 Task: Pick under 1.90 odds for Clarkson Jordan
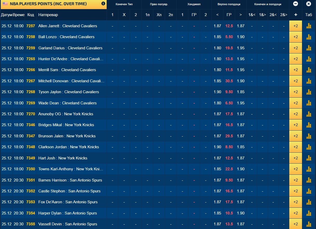point(217,147)
